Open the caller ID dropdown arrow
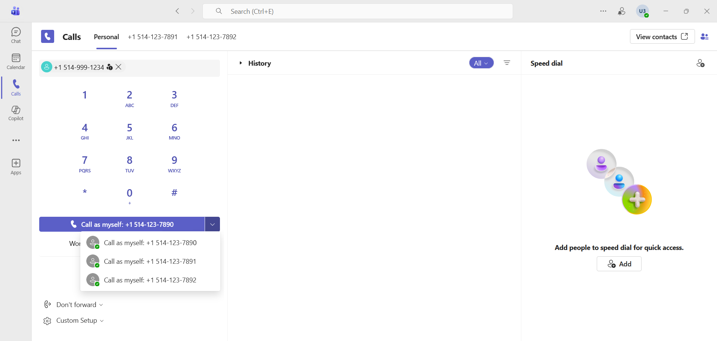 [212, 224]
